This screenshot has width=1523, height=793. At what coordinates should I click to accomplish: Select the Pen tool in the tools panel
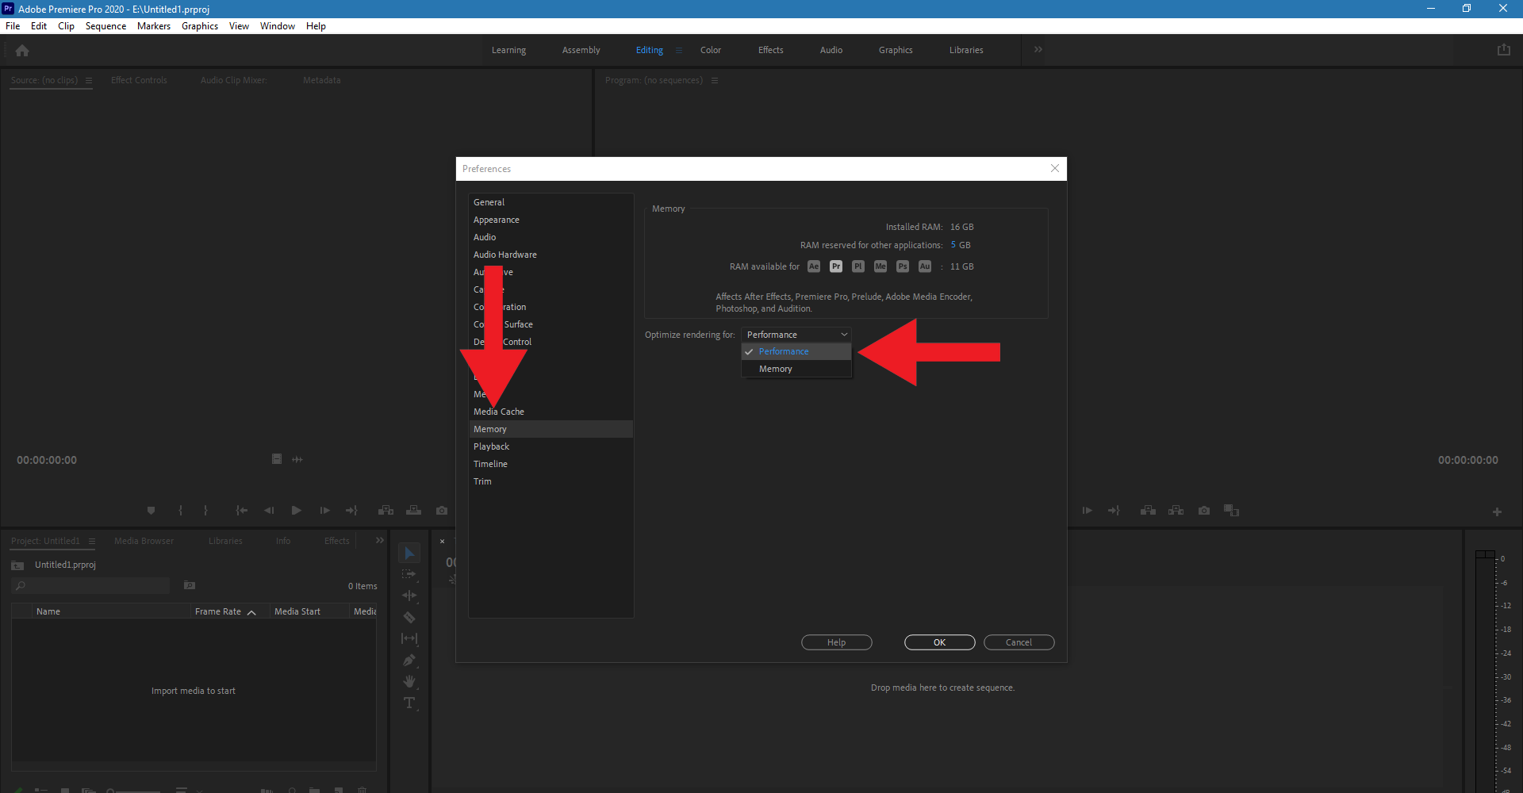[x=409, y=660]
